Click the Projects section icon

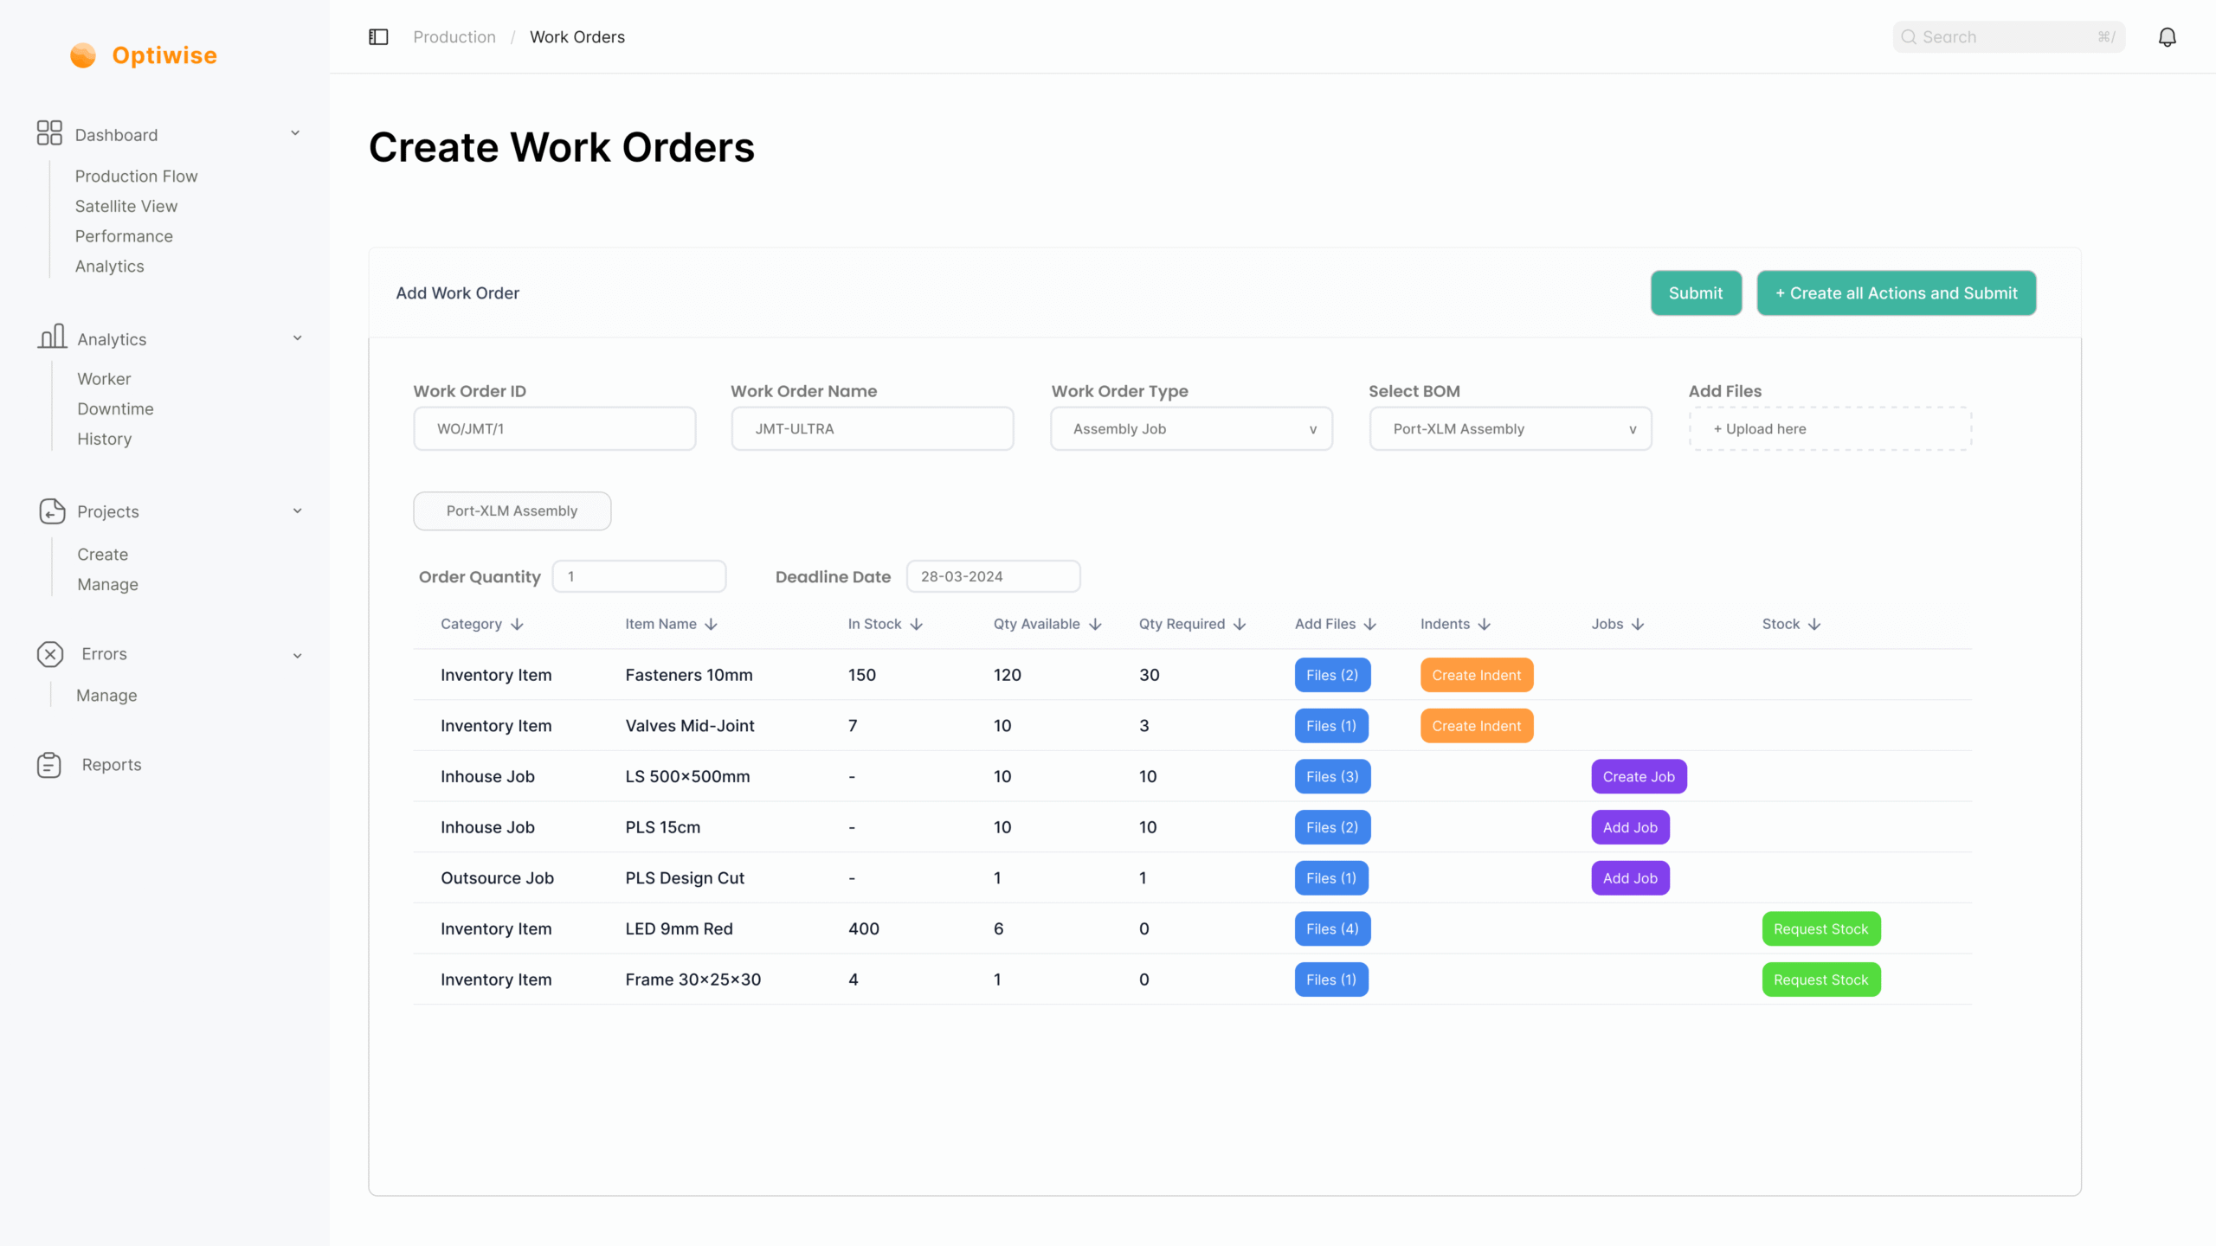coord(52,511)
